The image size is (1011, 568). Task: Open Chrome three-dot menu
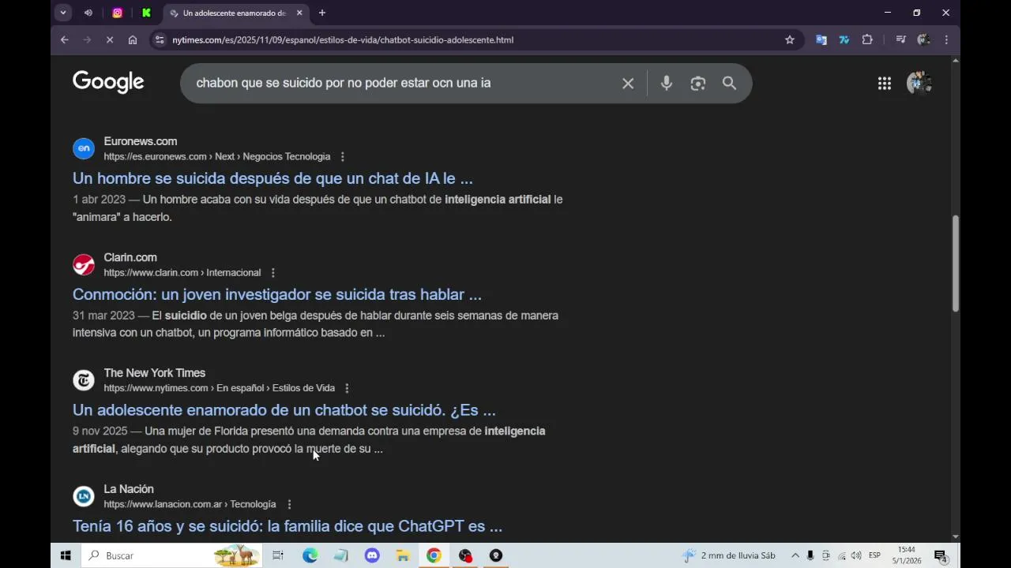pos(946,39)
